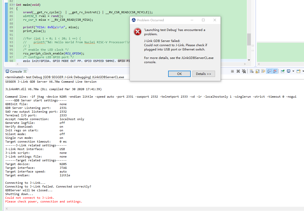Click the Open Console icon
304x211 pixels.
pyautogui.click(x=299, y=71)
